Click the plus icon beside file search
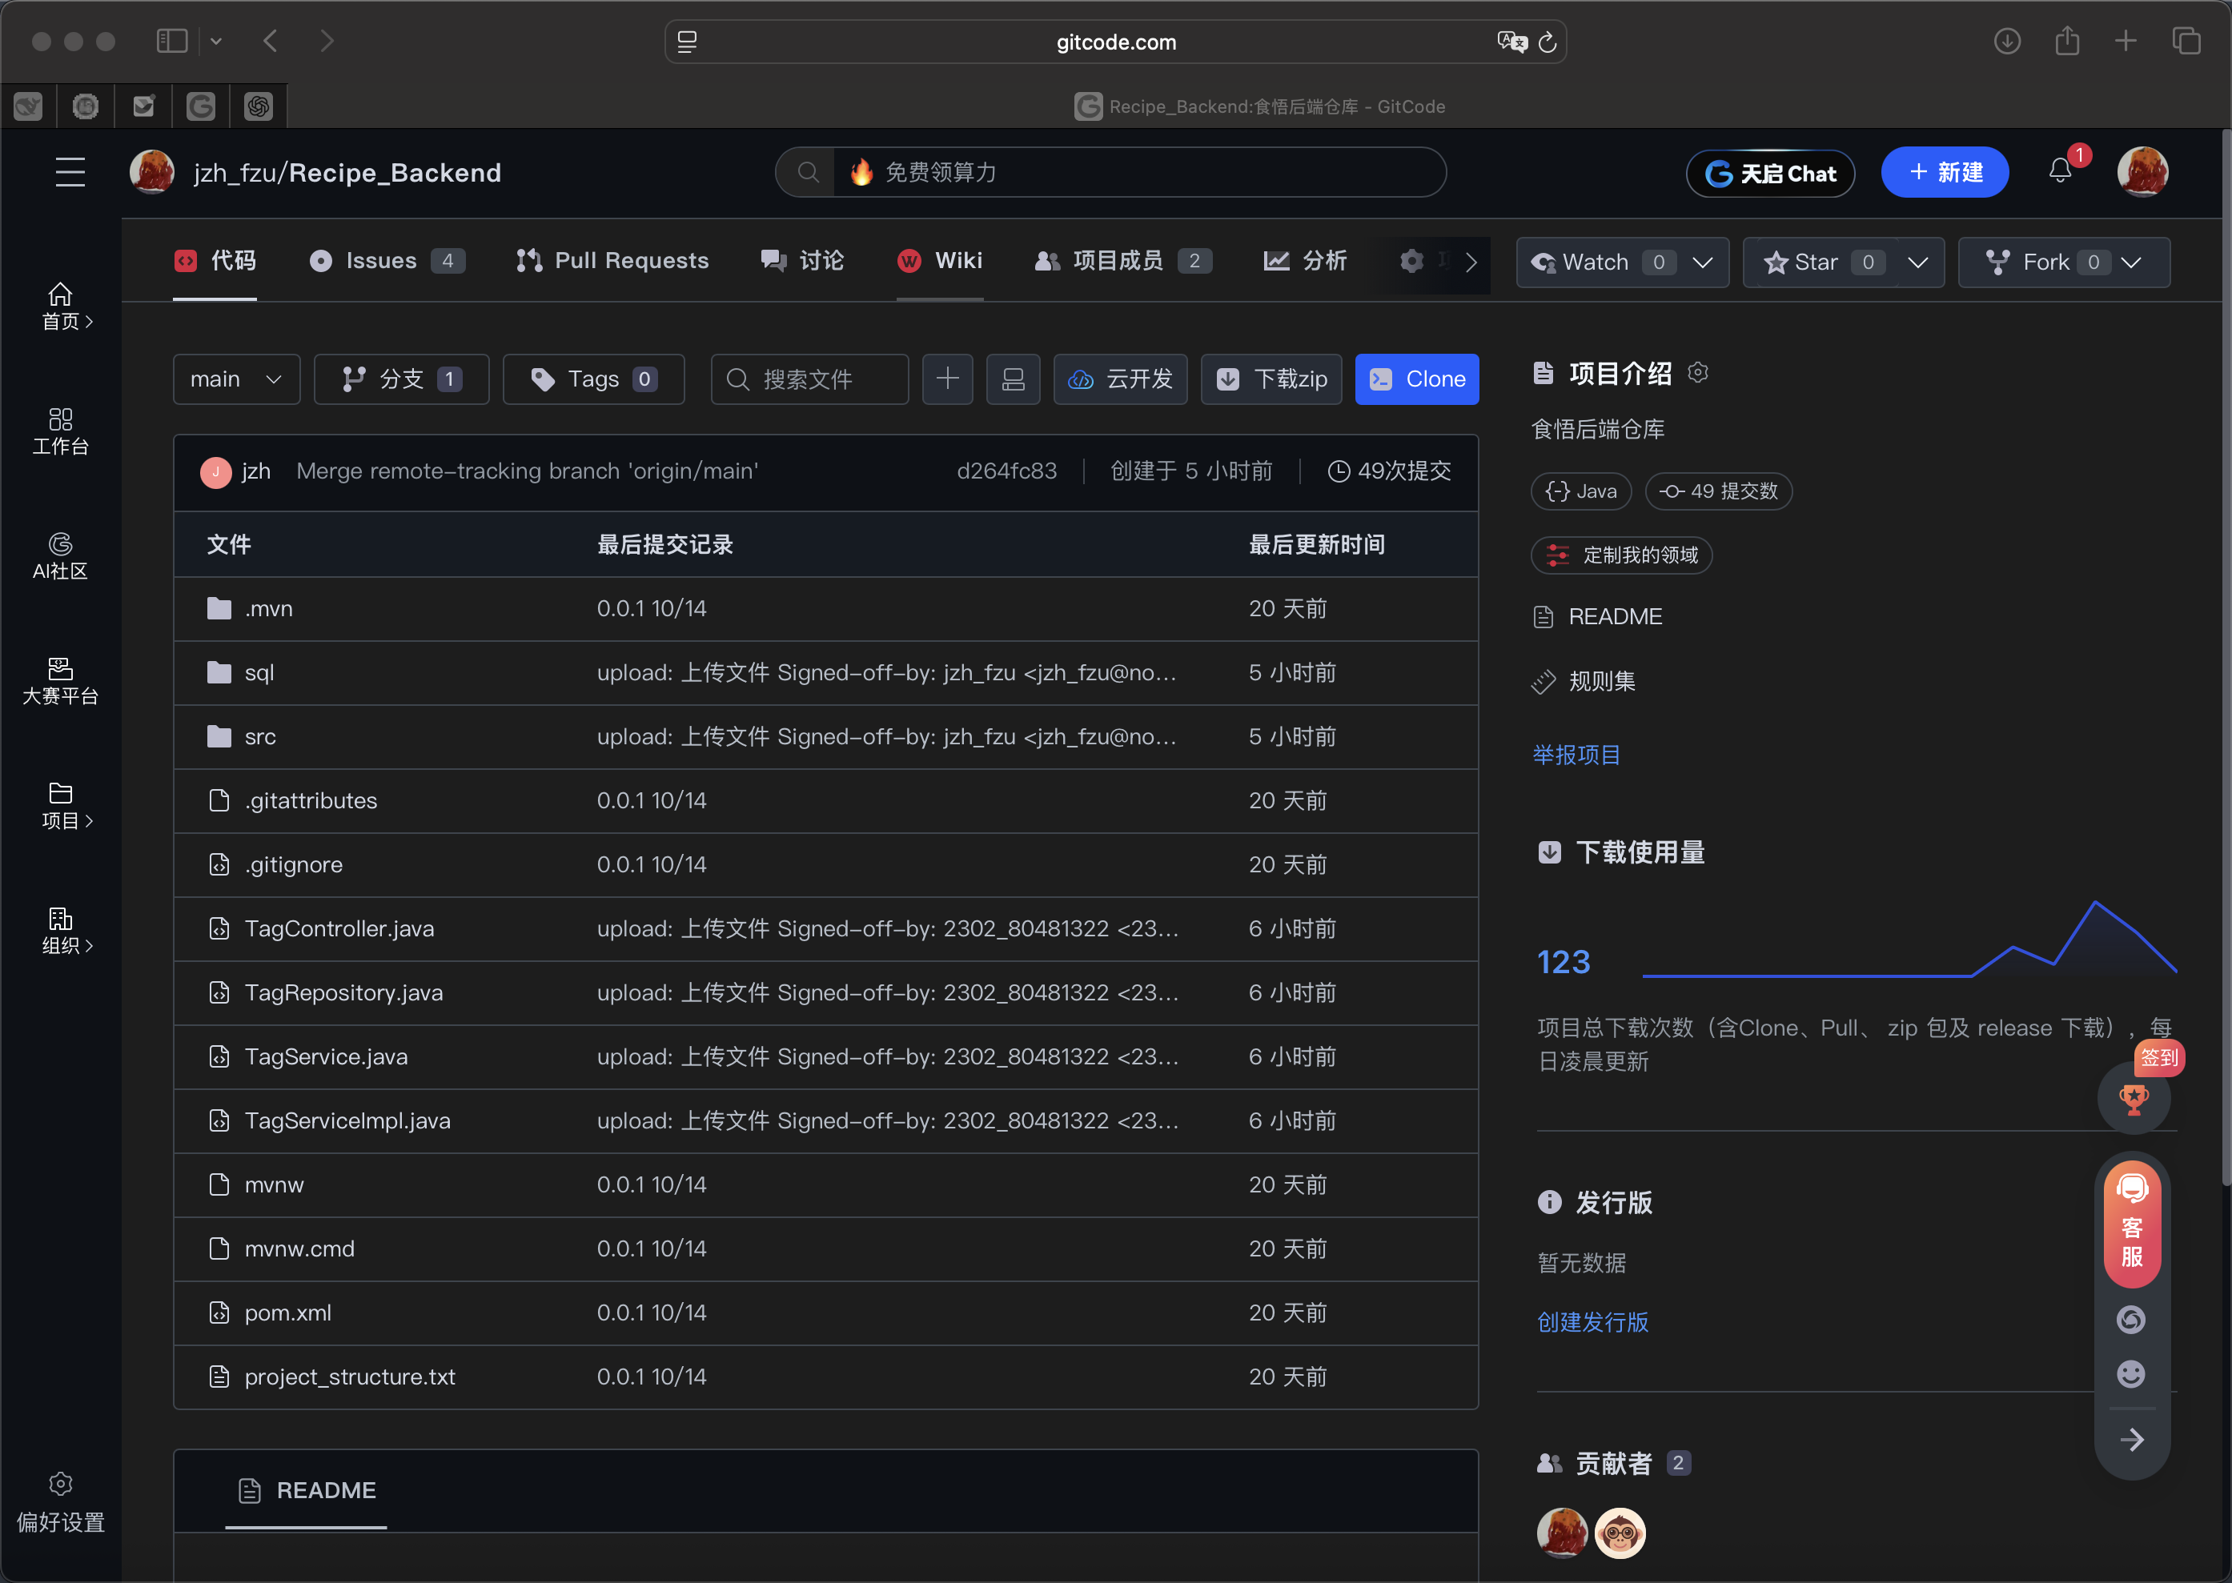This screenshot has width=2232, height=1583. click(x=947, y=379)
